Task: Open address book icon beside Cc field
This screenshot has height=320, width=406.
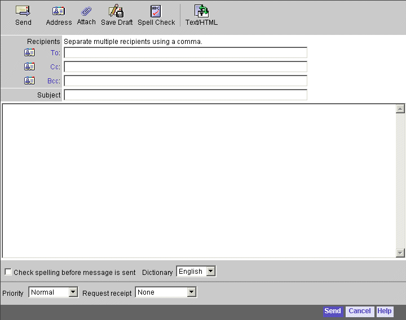Action: [29, 66]
